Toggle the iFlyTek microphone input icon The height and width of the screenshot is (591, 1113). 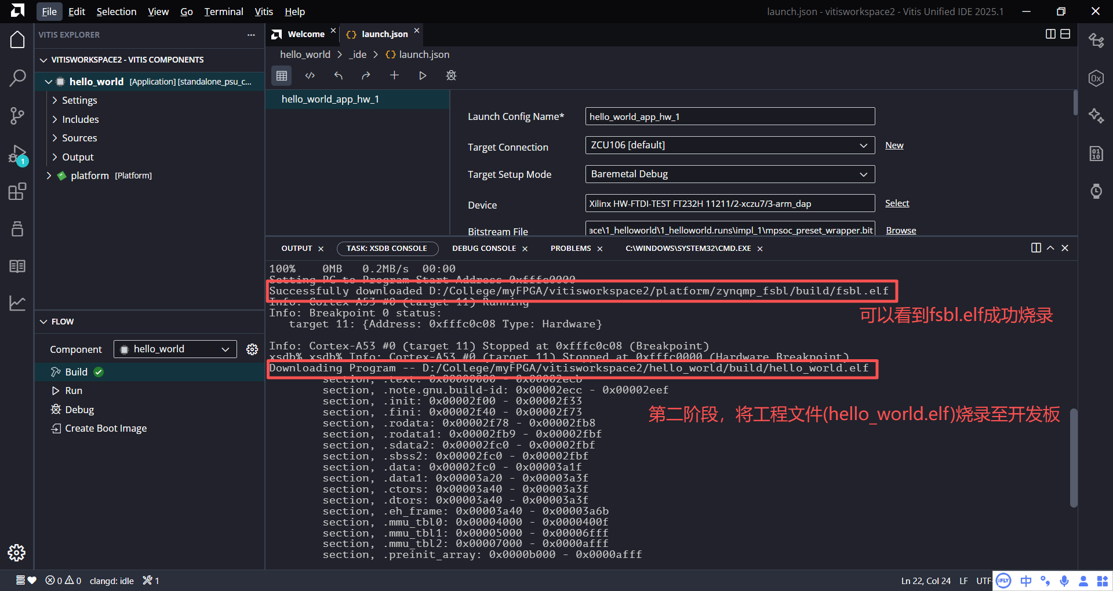(x=1063, y=581)
